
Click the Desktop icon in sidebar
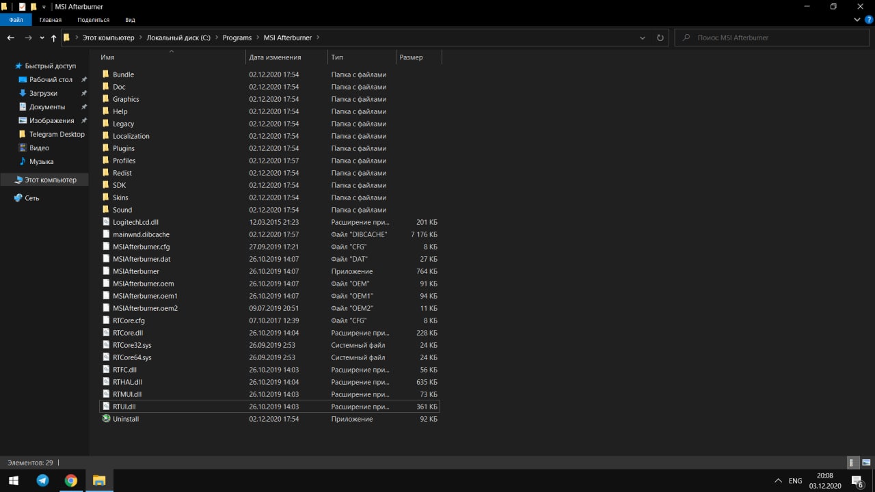point(23,80)
